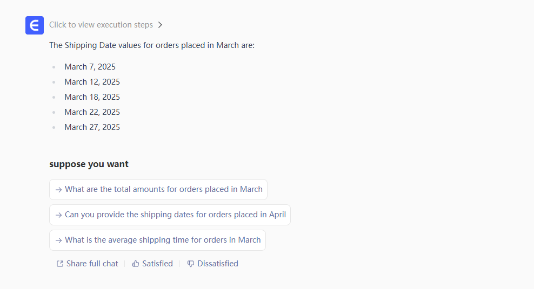Viewport: 534px width, 289px height.
Task: Click the arrow icon beside total amounts suggestion
Action: click(58, 190)
